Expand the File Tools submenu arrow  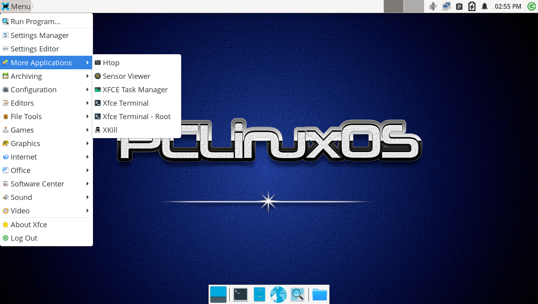coord(87,116)
